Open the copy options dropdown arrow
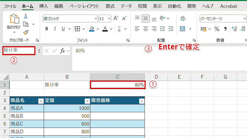 tap(33, 24)
